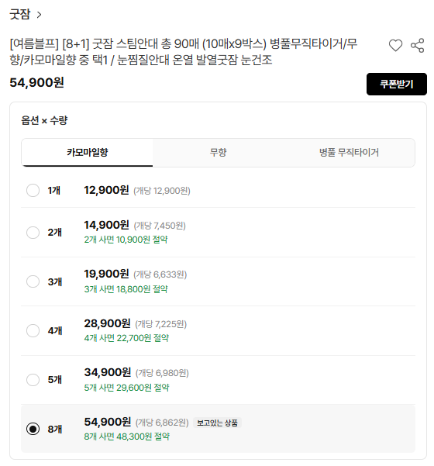
Task: Select the 2개 radio option
Action: click(33, 232)
